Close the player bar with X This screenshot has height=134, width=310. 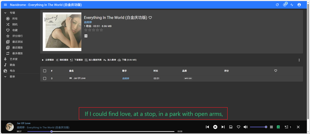click(298, 127)
